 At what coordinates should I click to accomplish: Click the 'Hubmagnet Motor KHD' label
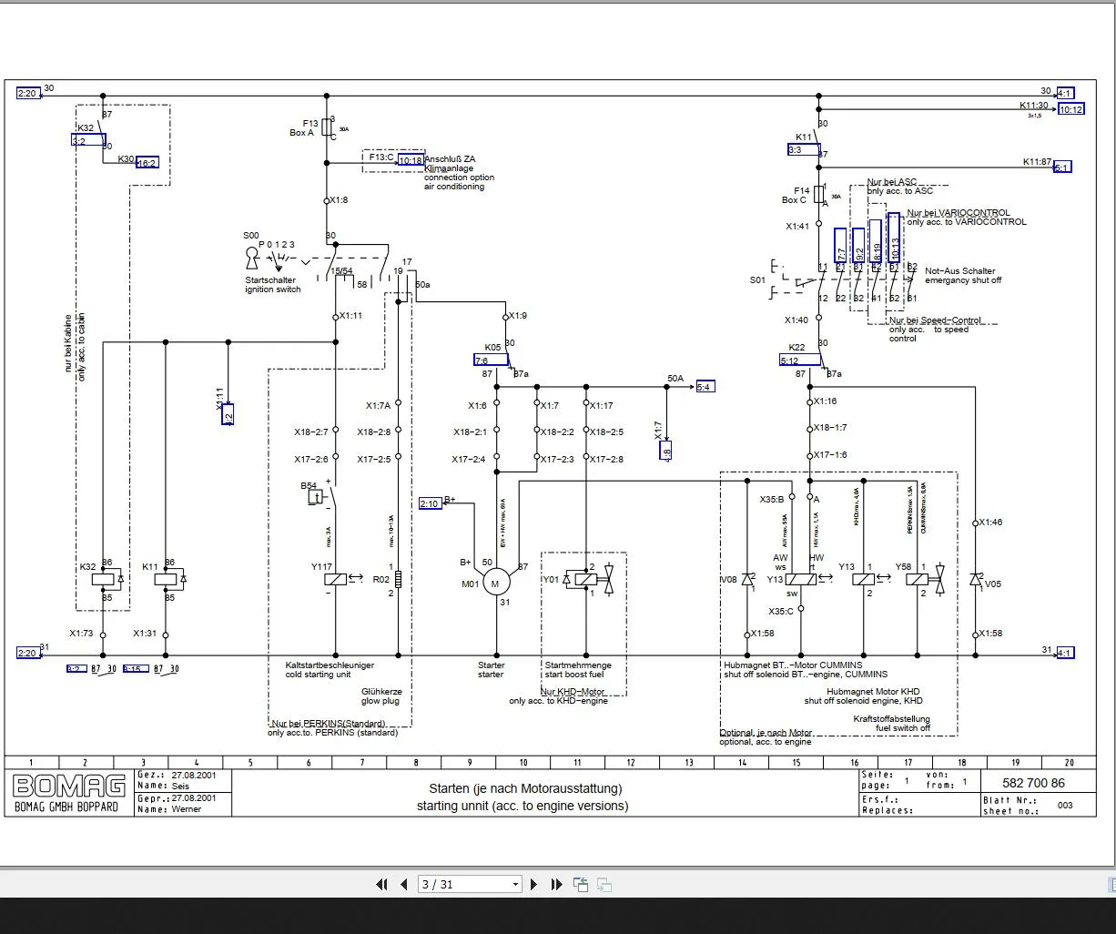pyautogui.click(x=875, y=692)
